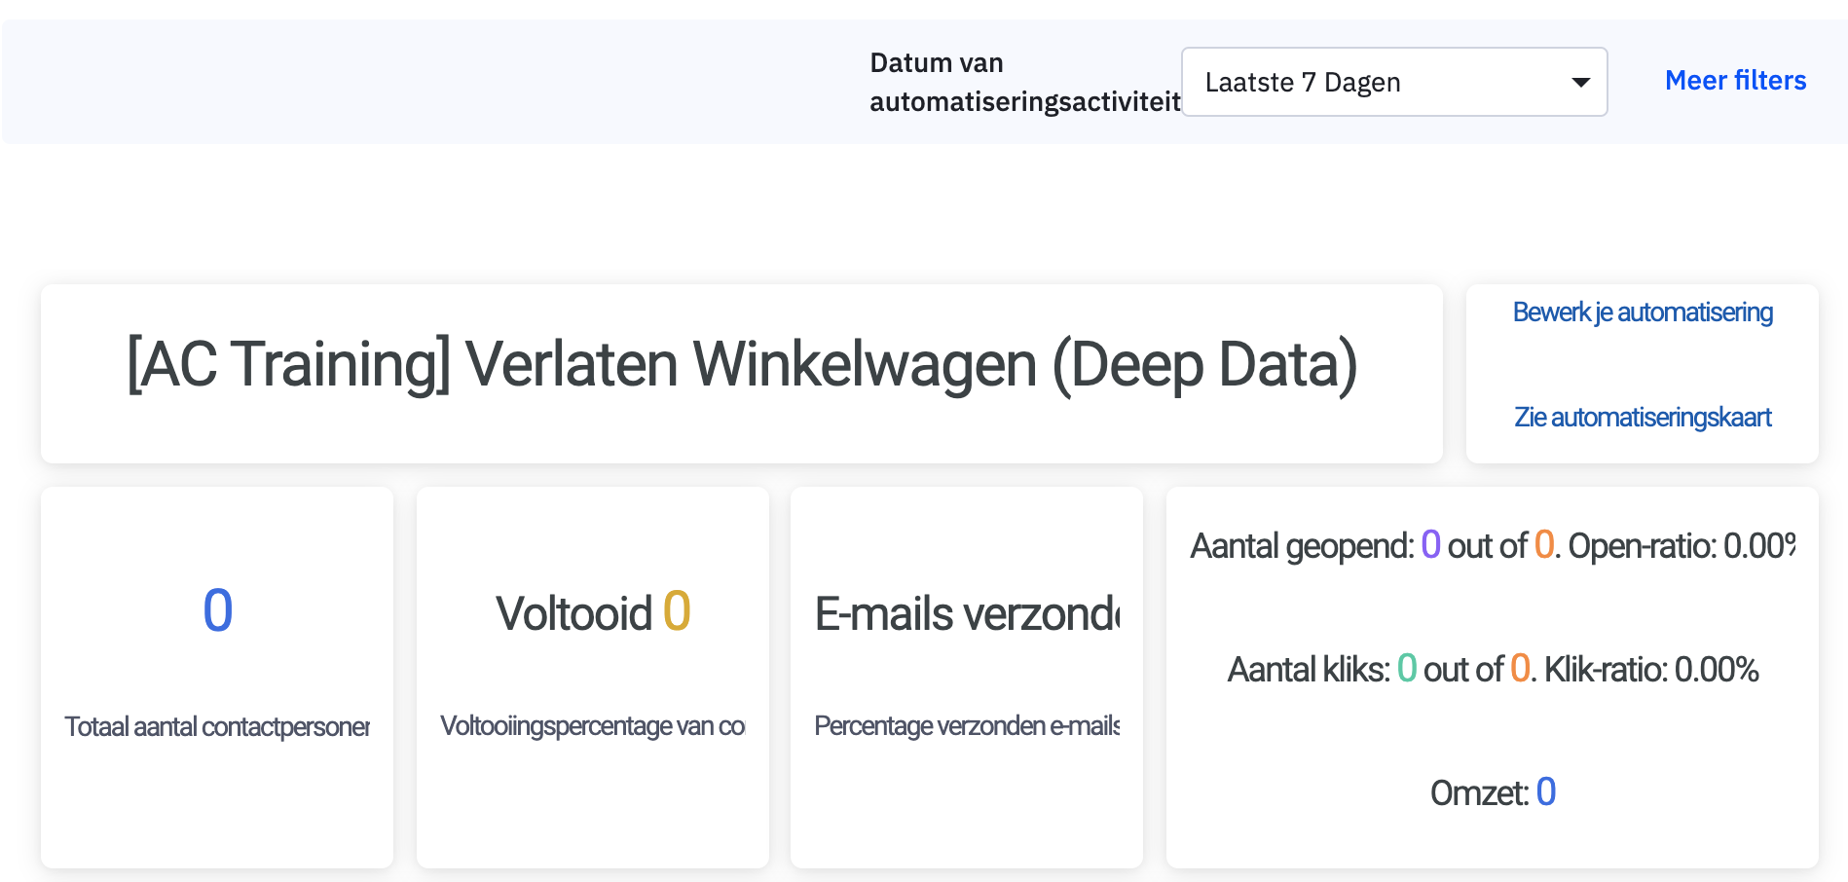Screen dimensions: 1848x882
Task: Click the Percentage verzonden e-mails caption
Action: [967, 726]
